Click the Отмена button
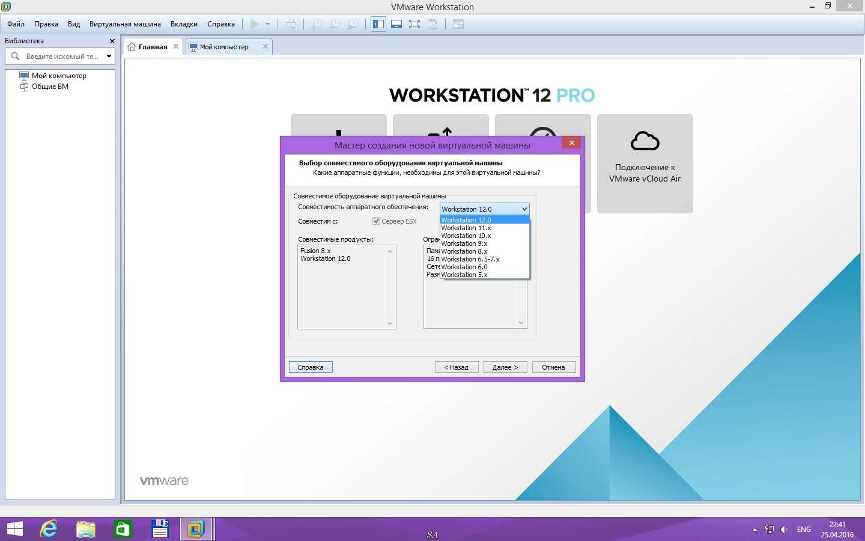 point(554,367)
